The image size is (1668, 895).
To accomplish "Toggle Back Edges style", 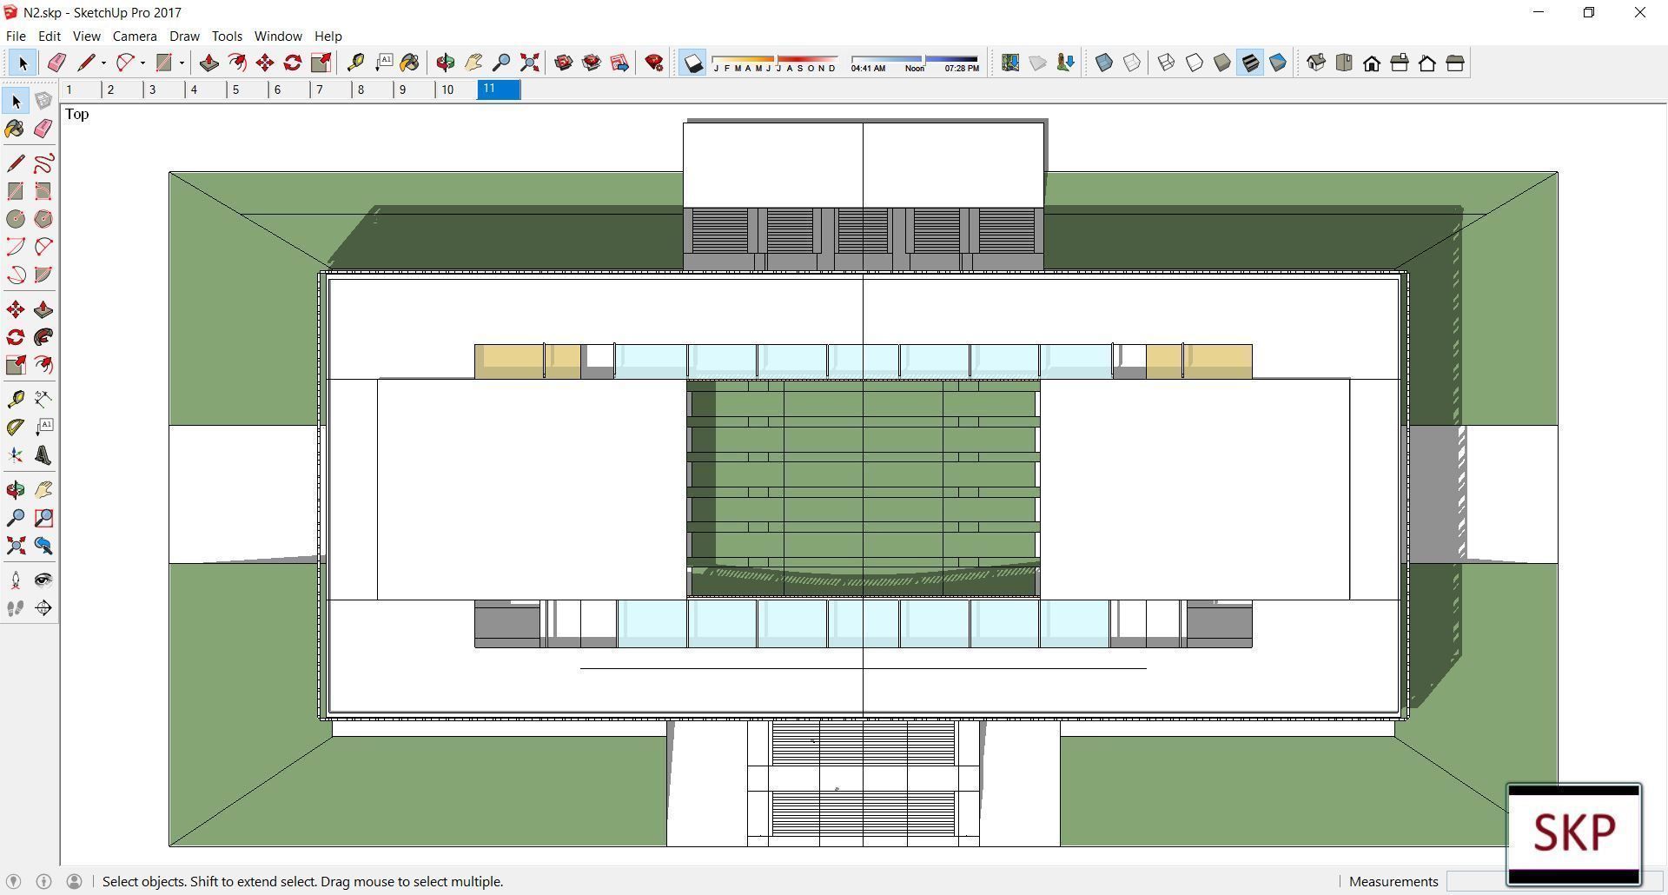I will pos(1132,63).
